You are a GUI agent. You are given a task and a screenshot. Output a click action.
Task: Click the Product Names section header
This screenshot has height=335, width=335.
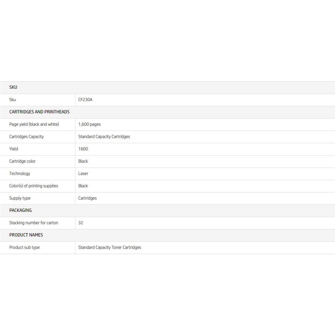[x=26, y=235]
